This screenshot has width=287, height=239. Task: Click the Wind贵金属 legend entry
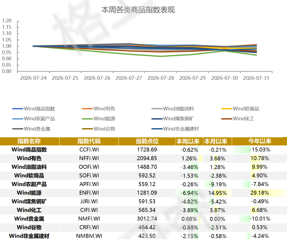coord(31,129)
